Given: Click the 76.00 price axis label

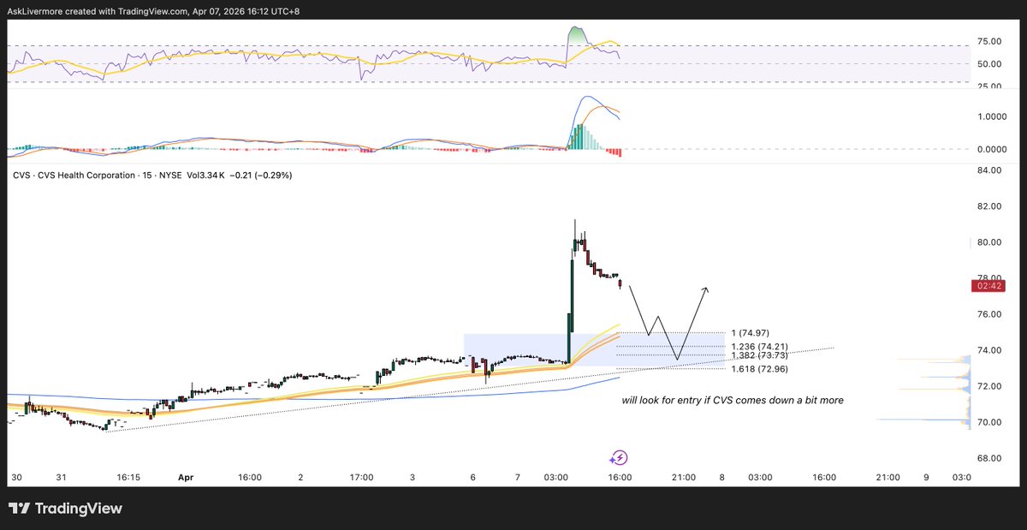Looking at the screenshot, I should click(989, 314).
